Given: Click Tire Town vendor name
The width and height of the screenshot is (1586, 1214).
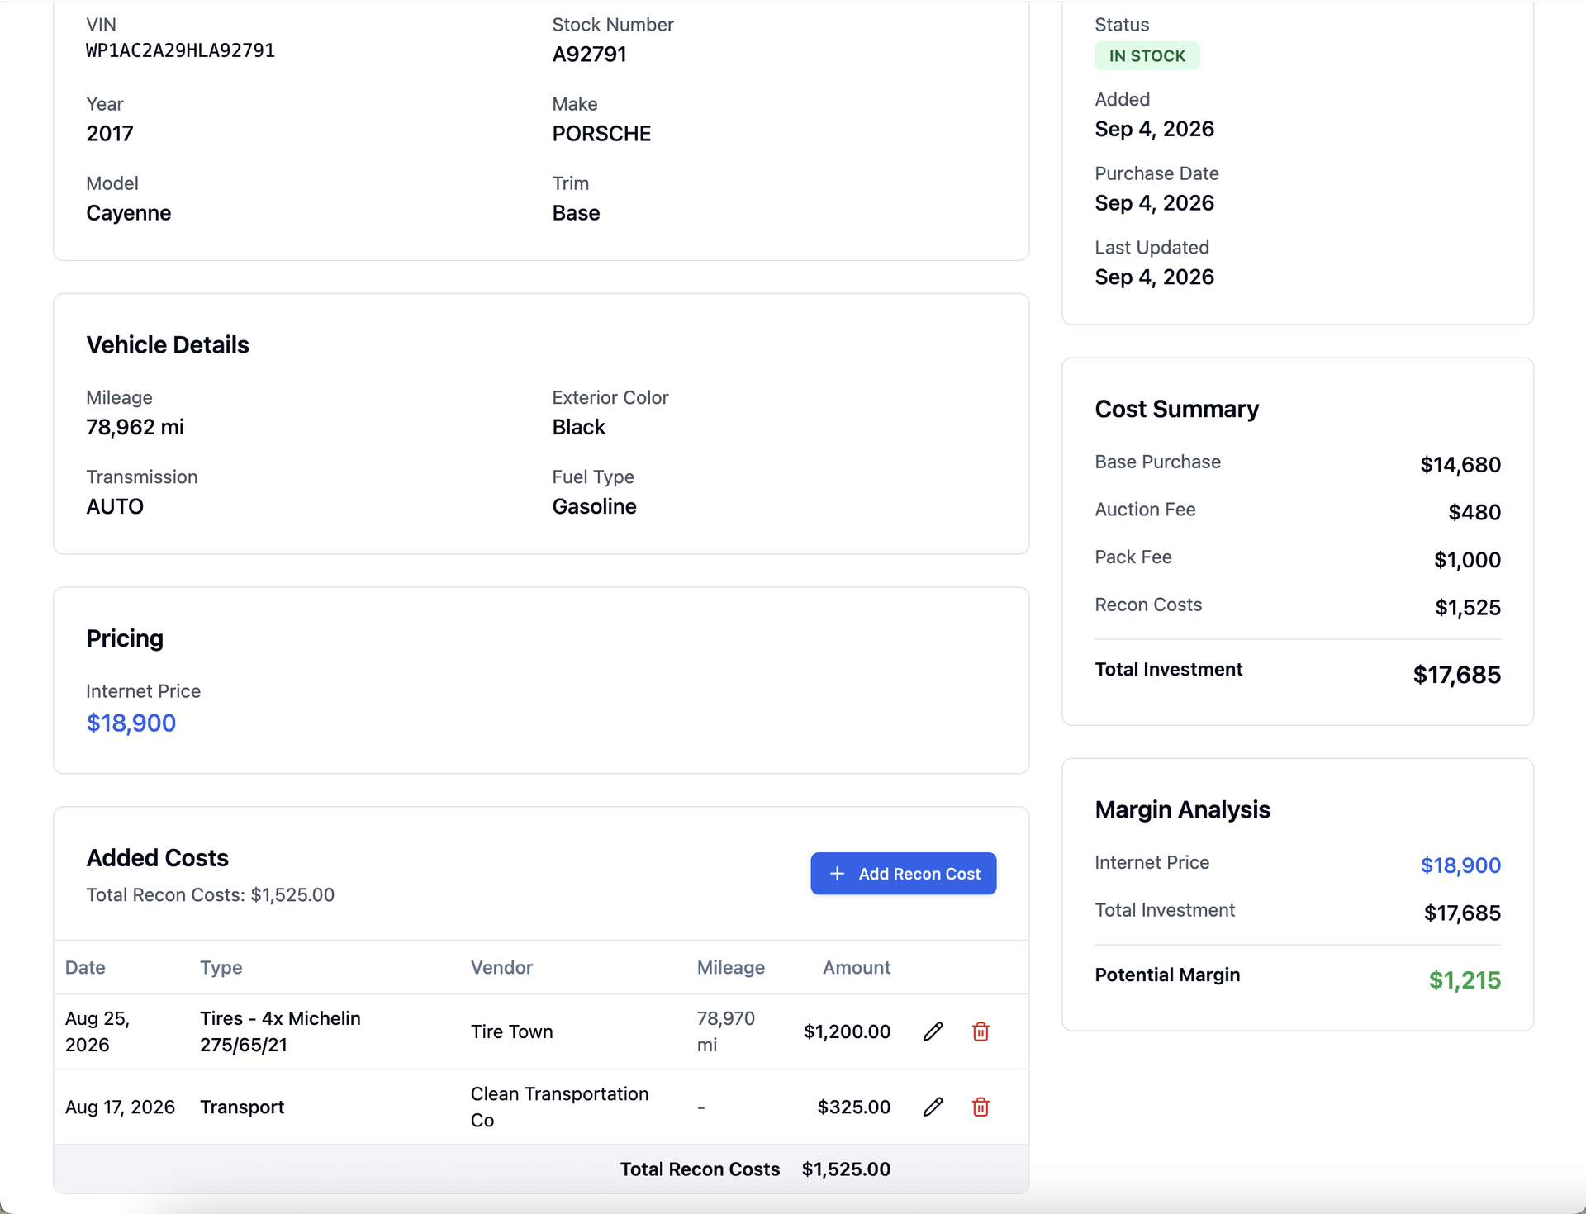Looking at the screenshot, I should pyautogui.click(x=512, y=1031).
